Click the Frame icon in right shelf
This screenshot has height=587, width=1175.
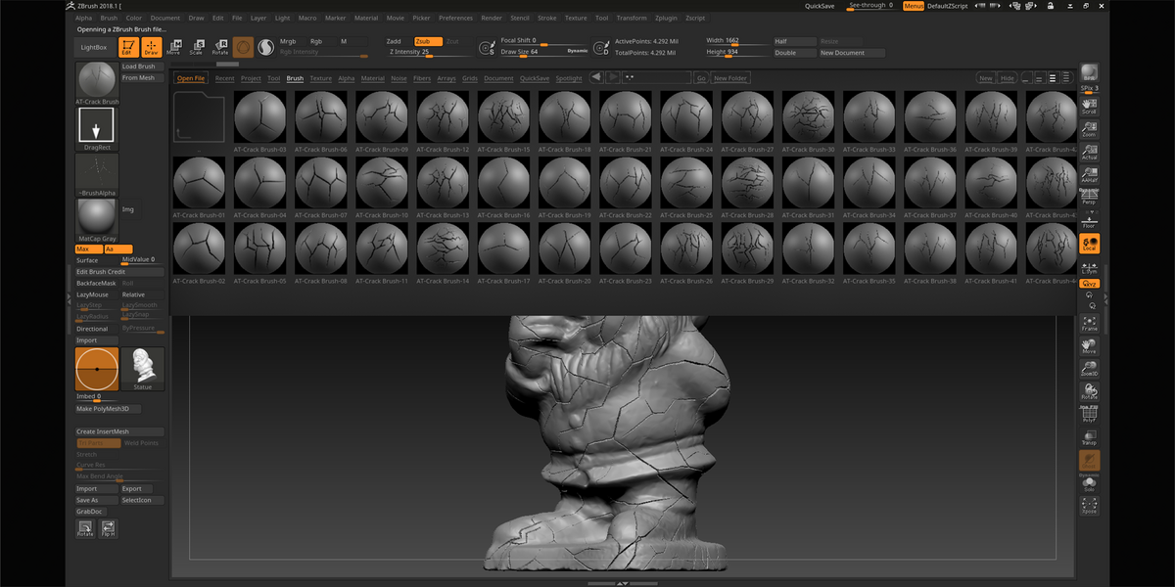point(1089,323)
